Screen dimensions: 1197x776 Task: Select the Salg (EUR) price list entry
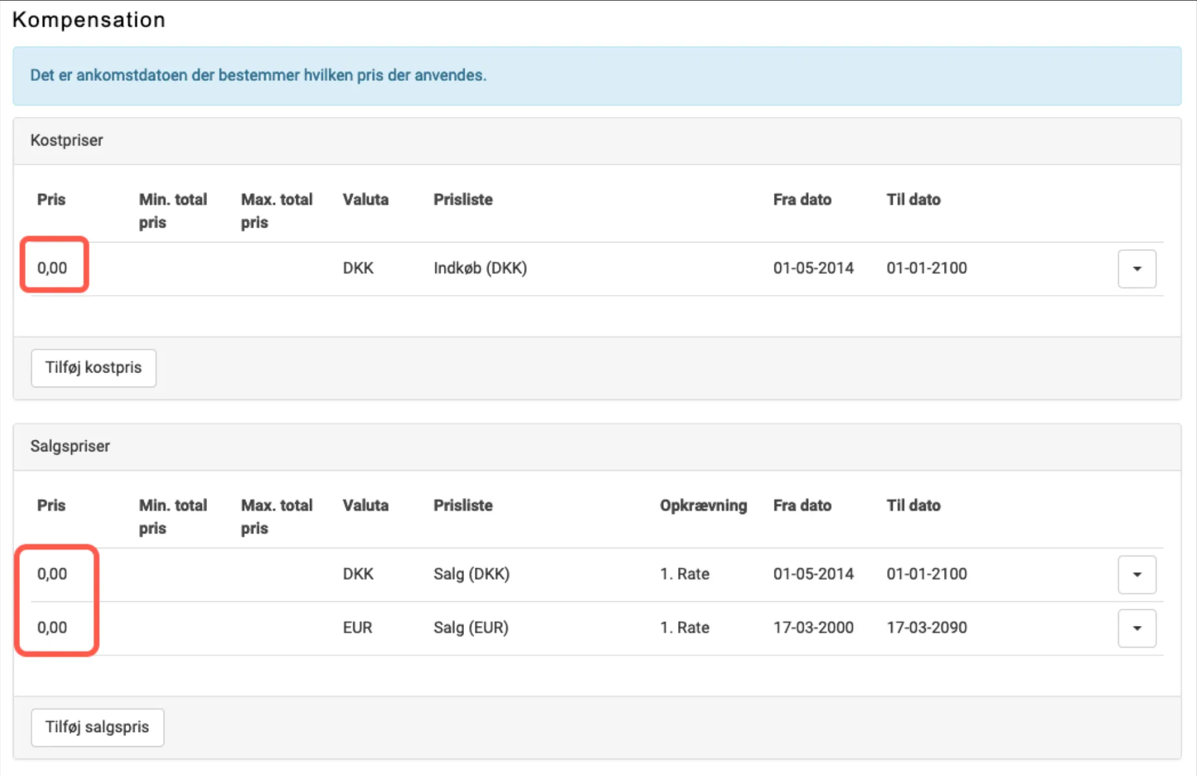pyautogui.click(x=470, y=627)
